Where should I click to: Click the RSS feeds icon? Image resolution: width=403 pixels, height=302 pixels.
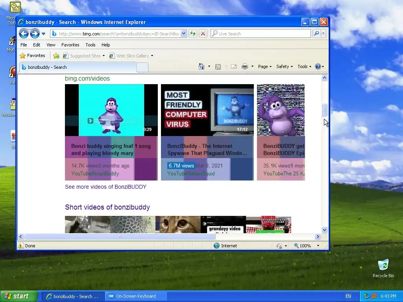[x=218, y=67]
